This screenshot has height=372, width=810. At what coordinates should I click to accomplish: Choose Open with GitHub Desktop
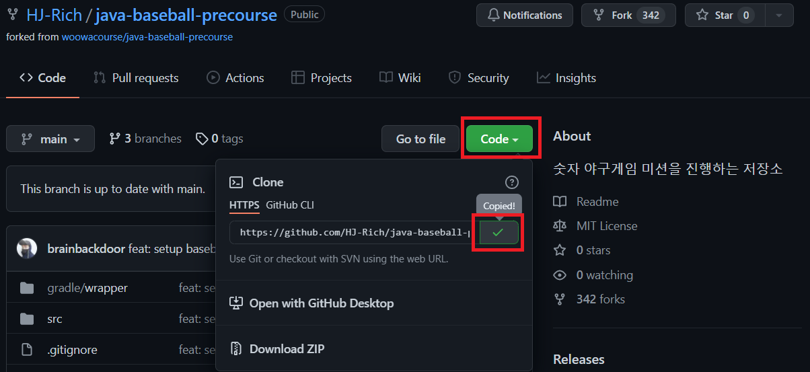pyautogui.click(x=311, y=303)
